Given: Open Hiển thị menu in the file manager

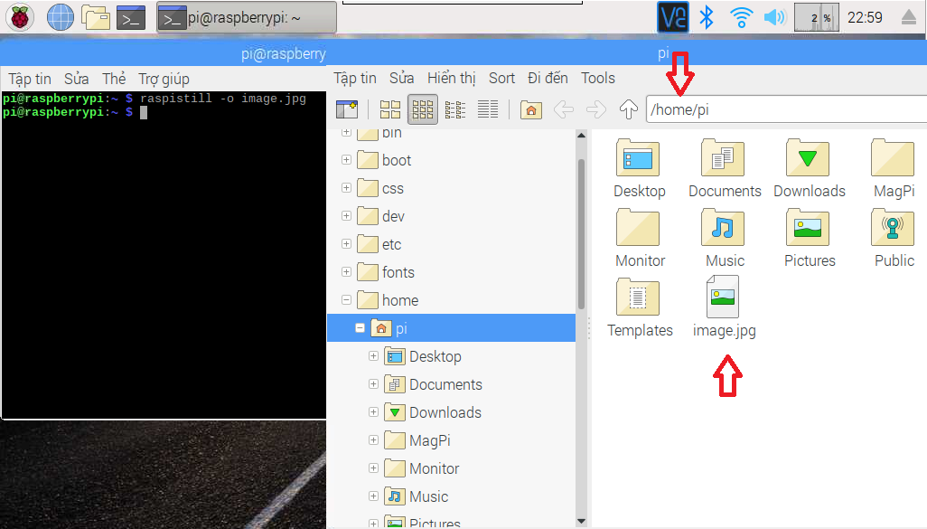Looking at the screenshot, I should click(x=452, y=78).
